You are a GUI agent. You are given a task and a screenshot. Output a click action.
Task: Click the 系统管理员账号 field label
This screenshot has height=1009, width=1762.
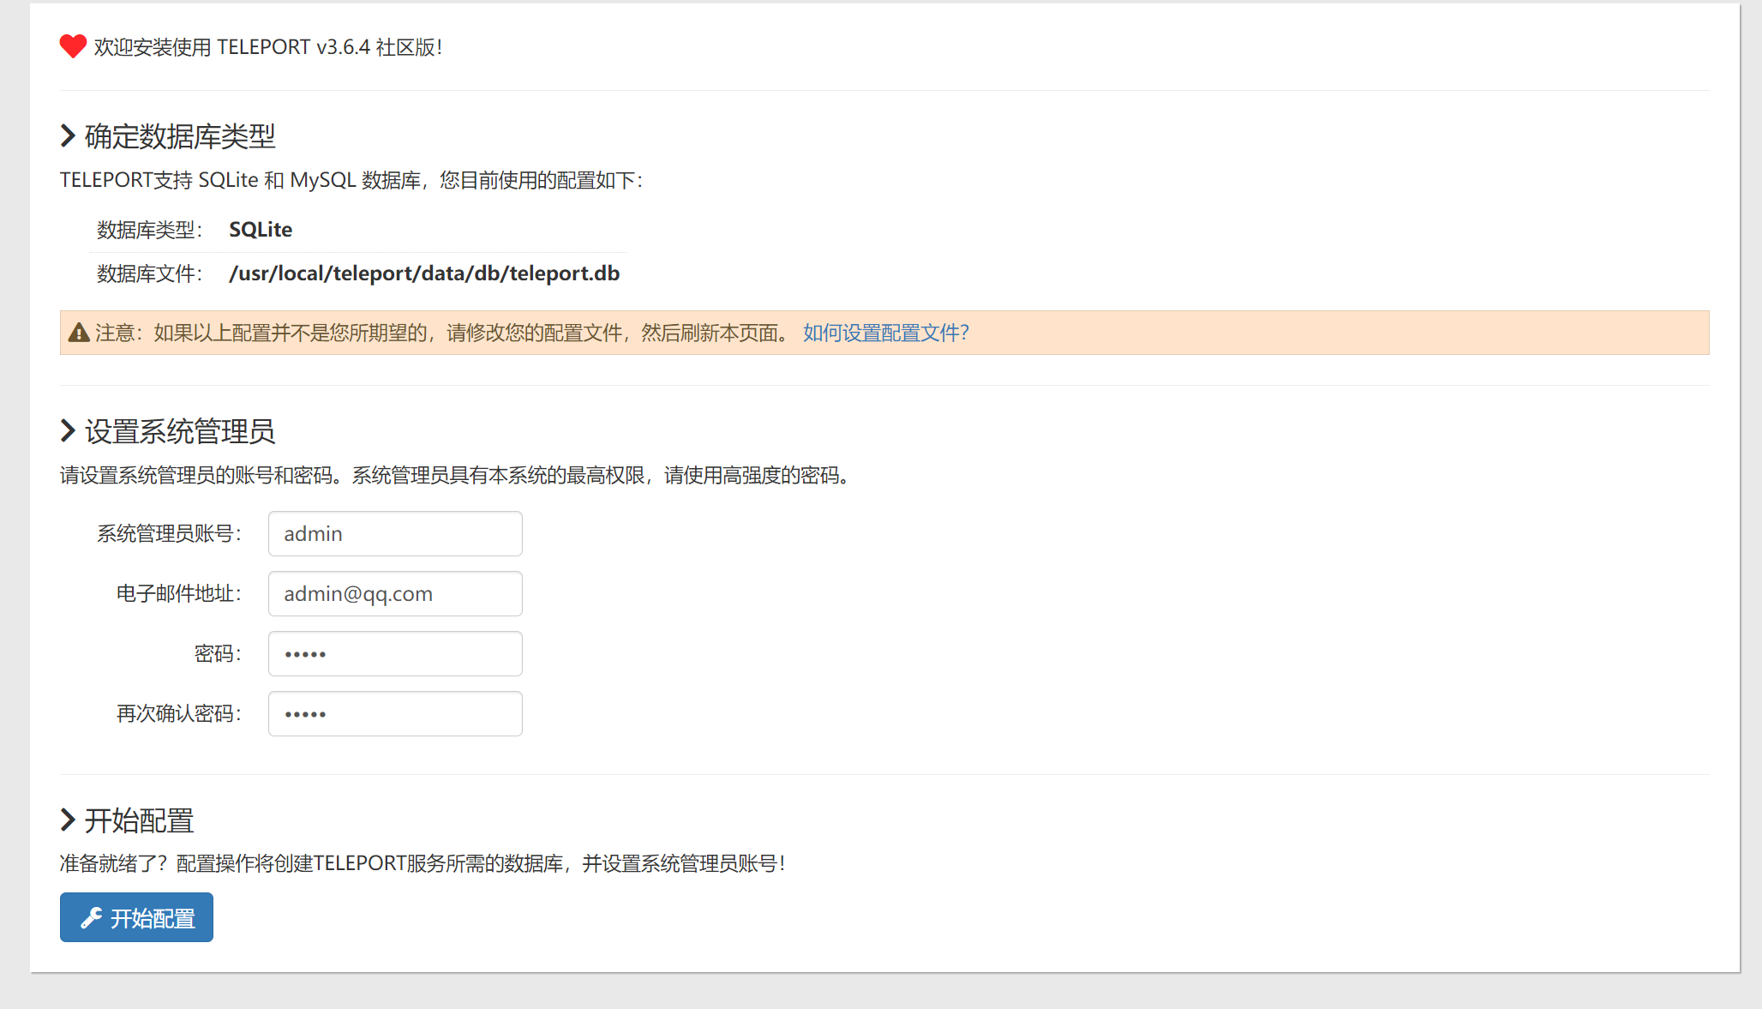click(x=169, y=533)
